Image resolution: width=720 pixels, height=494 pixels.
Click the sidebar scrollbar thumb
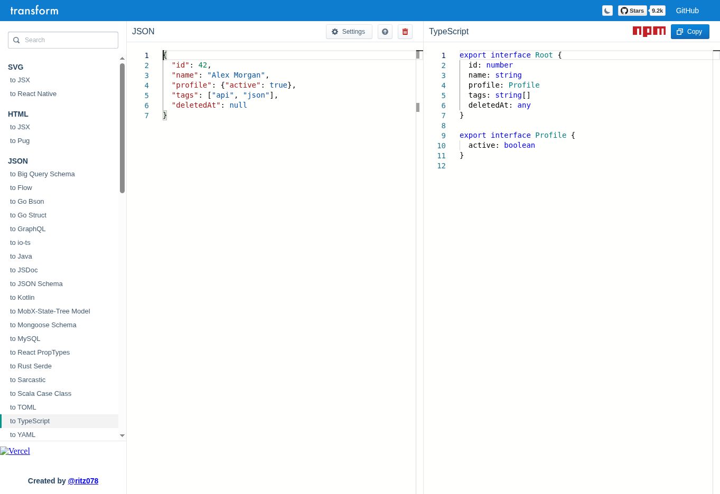[123, 128]
